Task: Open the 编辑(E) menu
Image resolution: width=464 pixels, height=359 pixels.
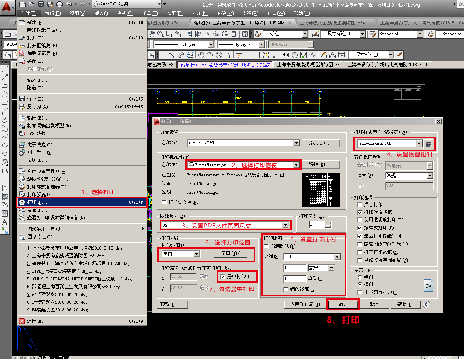Action: point(53,14)
